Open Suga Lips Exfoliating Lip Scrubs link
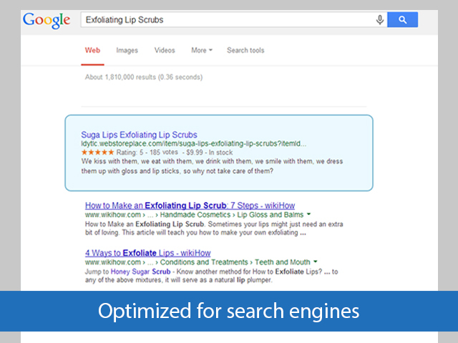 point(139,135)
